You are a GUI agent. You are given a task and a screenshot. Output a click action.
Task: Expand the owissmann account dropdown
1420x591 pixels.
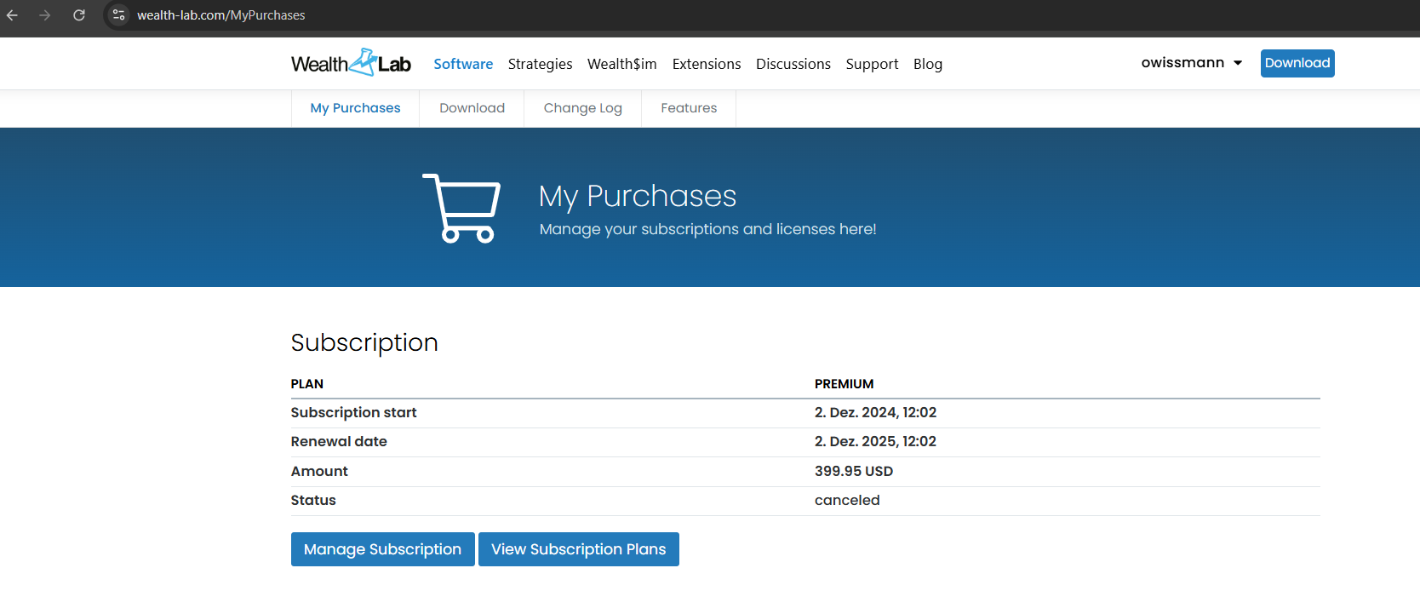click(x=1191, y=63)
